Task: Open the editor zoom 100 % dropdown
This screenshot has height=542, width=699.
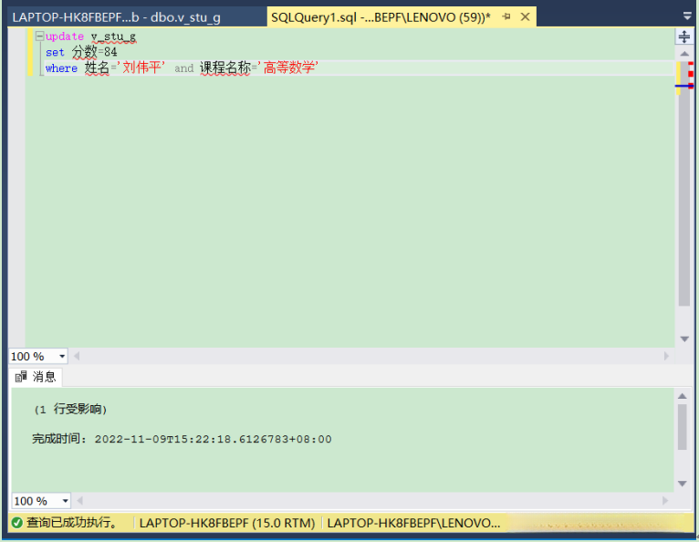Action: coord(62,357)
